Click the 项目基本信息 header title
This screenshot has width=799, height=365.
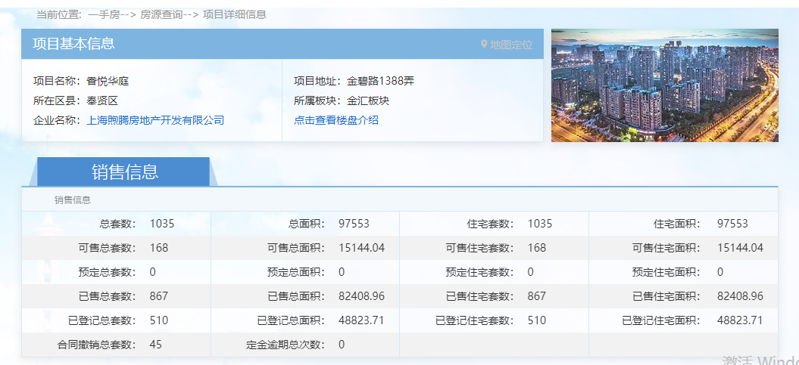click(x=74, y=44)
